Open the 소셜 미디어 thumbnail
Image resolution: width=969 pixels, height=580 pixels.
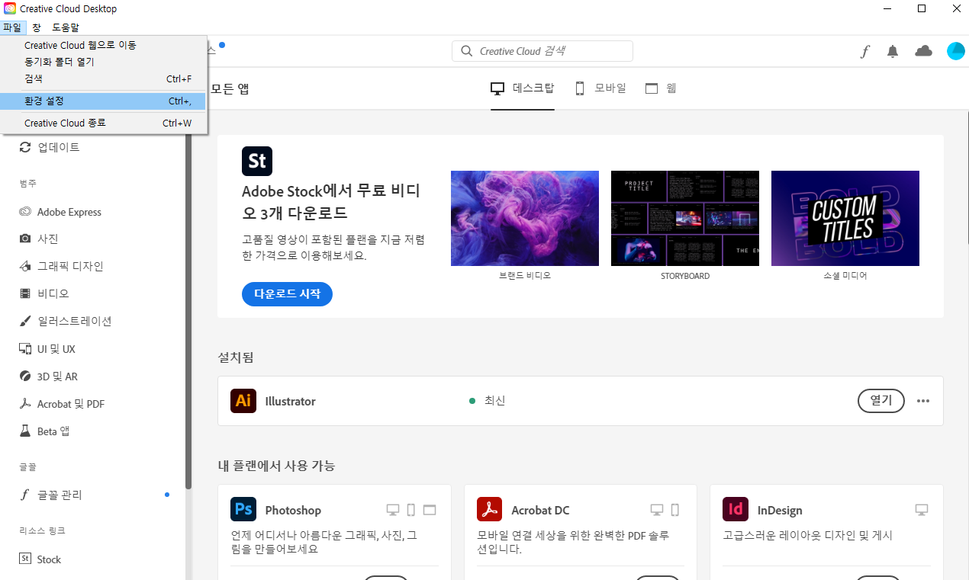coord(845,218)
